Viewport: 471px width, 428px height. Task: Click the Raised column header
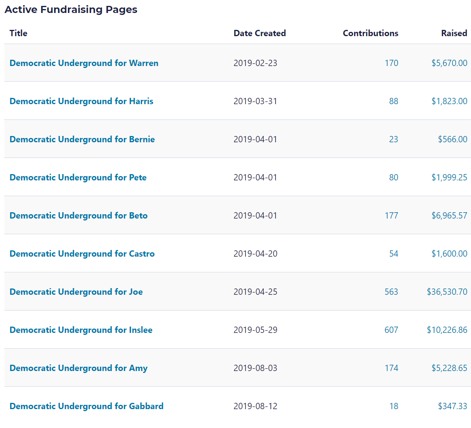pyautogui.click(x=454, y=33)
